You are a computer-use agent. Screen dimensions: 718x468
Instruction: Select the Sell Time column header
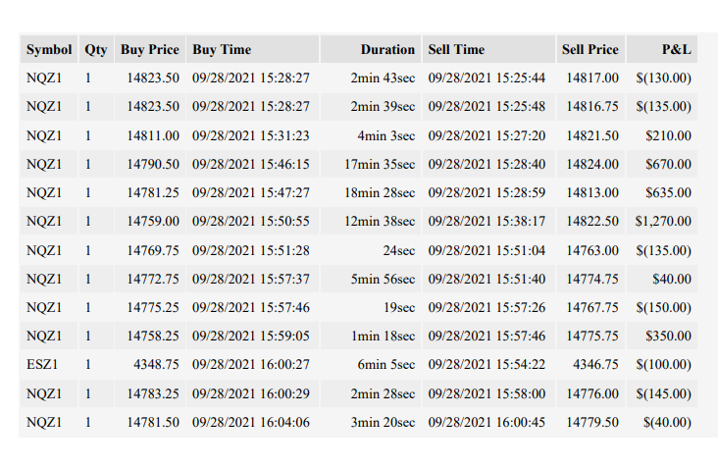[x=488, y=49]
